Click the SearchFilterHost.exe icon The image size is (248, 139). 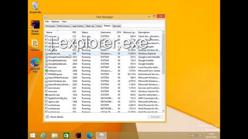point(46,78)
